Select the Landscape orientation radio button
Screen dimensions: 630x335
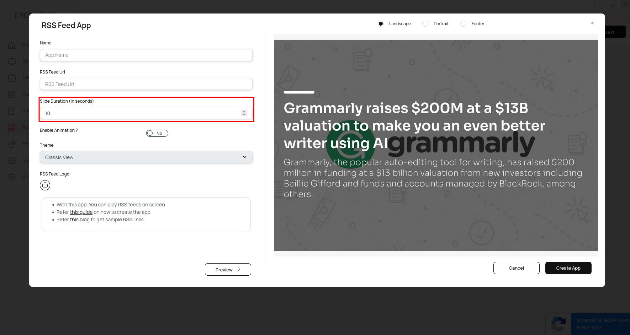381,24
